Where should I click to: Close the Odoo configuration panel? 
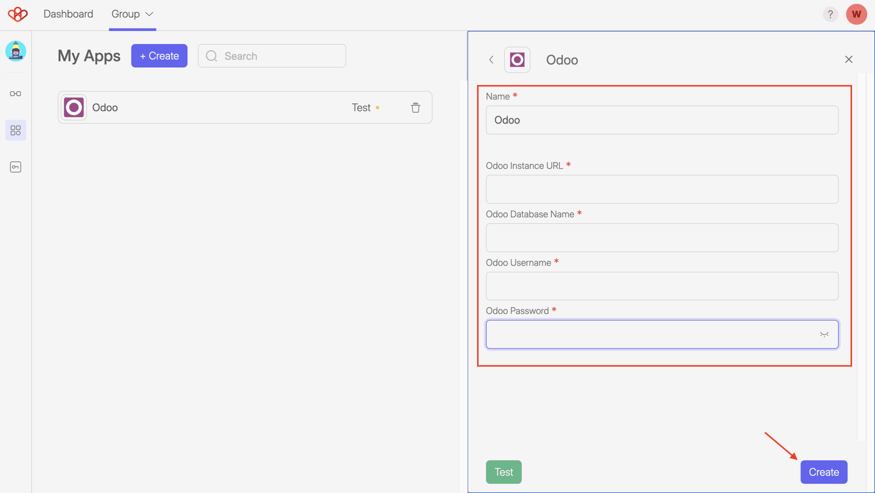coord(849,59)
